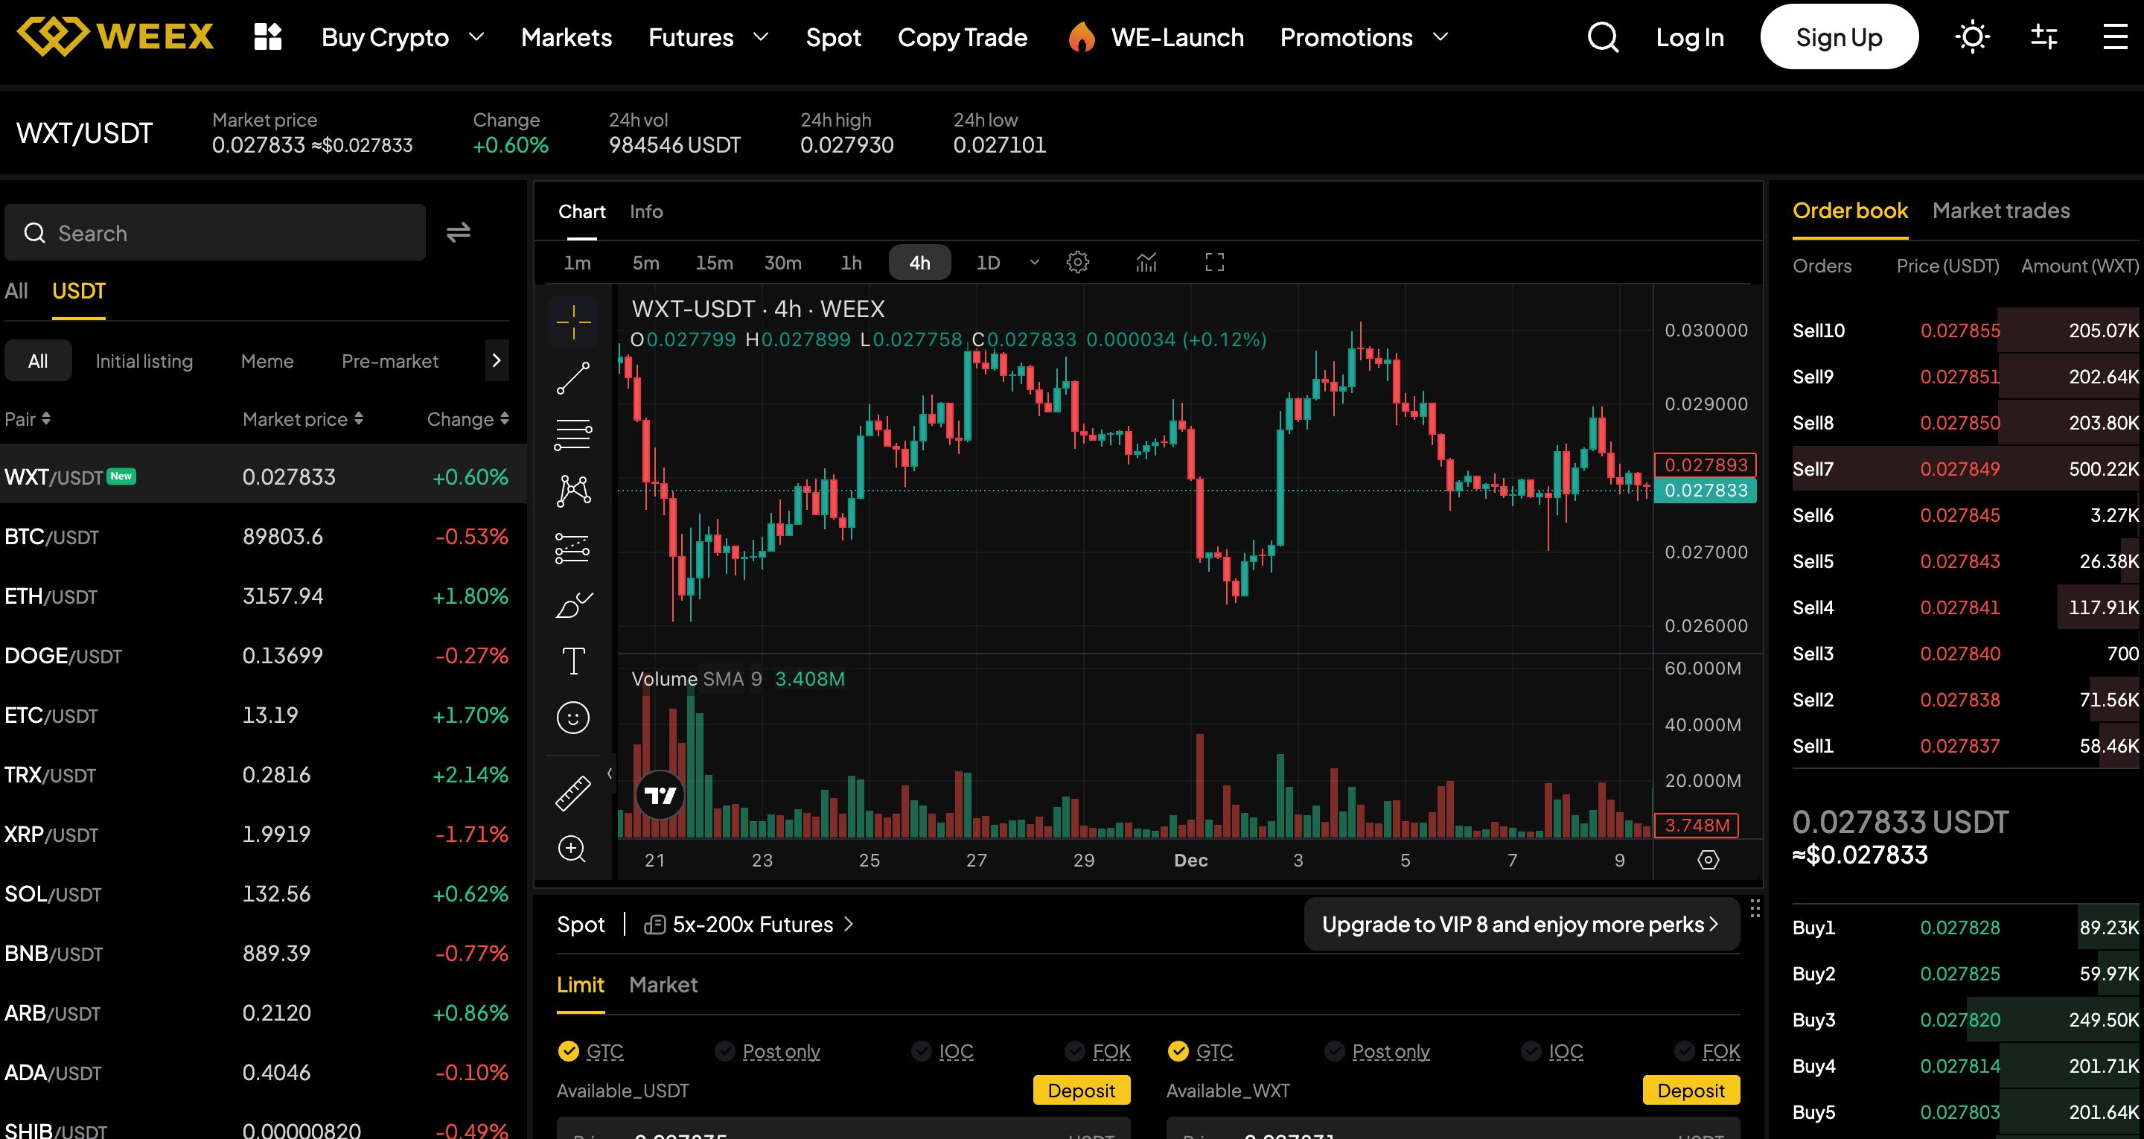Select the Brush drawing tool

[x=573, y=605]
